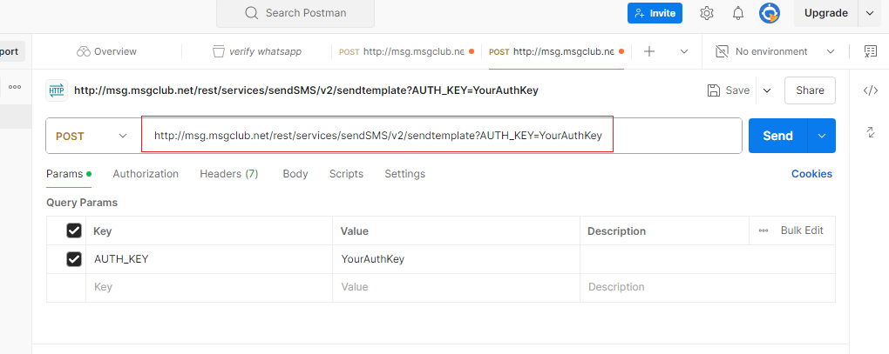Expand the Save options chevron

pyautogui.click(x=767, y=90)
